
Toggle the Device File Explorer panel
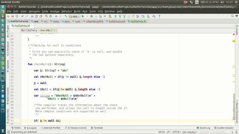(237, 111)
